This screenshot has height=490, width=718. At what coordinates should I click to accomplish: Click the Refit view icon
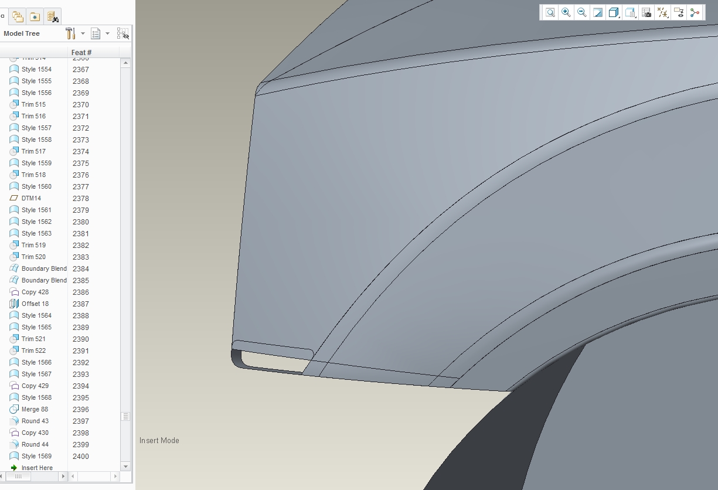(550, 12)
